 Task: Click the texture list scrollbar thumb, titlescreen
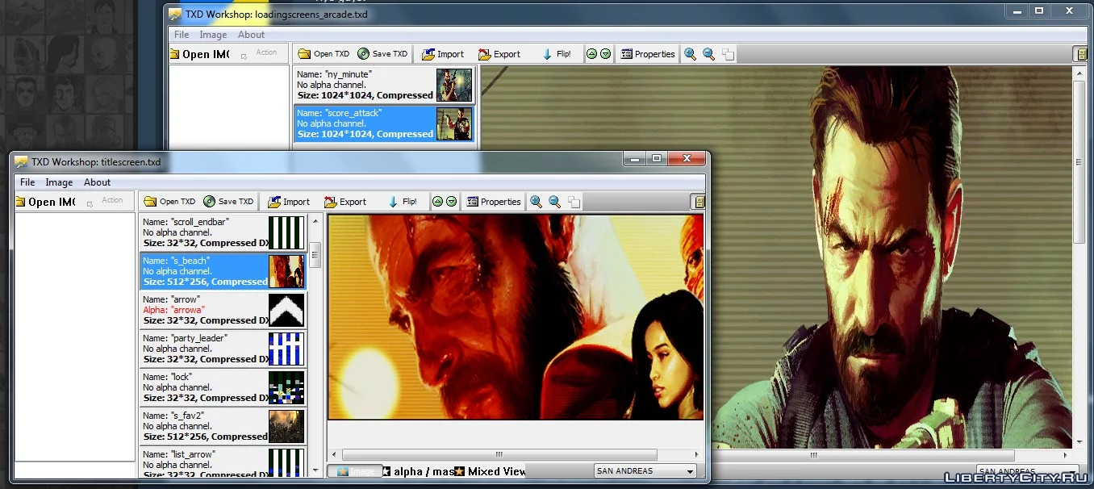tap(315, 254)
